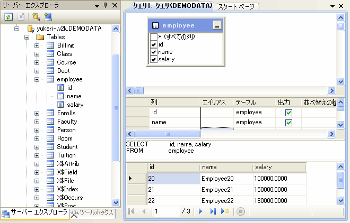350x223 pixels.
Task: Collapse the Tables folder node
Action: point(27,37)
